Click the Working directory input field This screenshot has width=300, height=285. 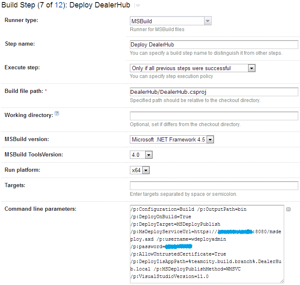coord(214,116)
